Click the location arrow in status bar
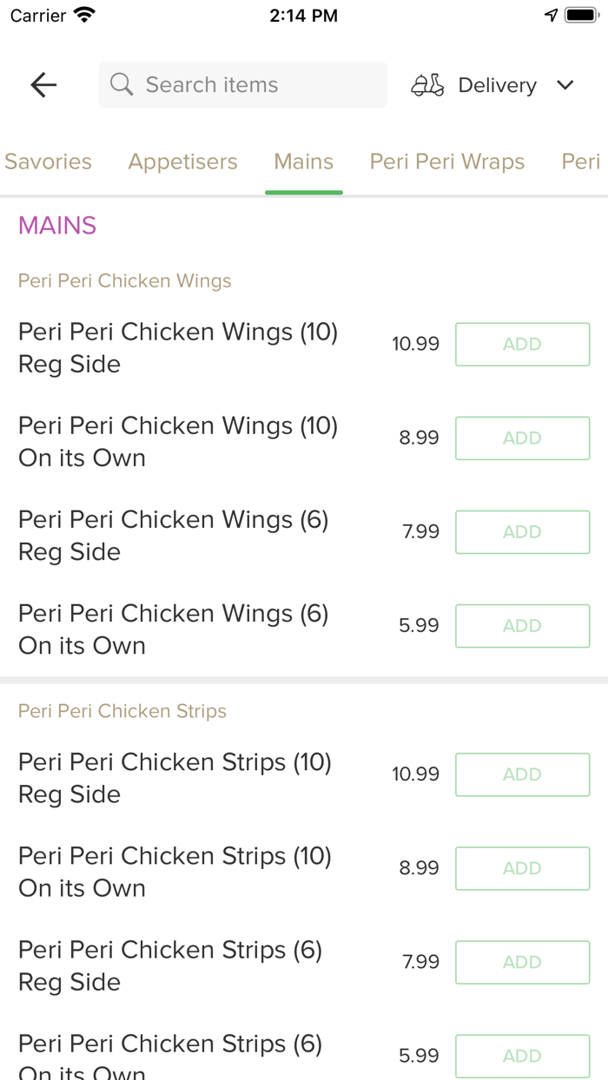The image size is (608, 1080). pos(552,14)
